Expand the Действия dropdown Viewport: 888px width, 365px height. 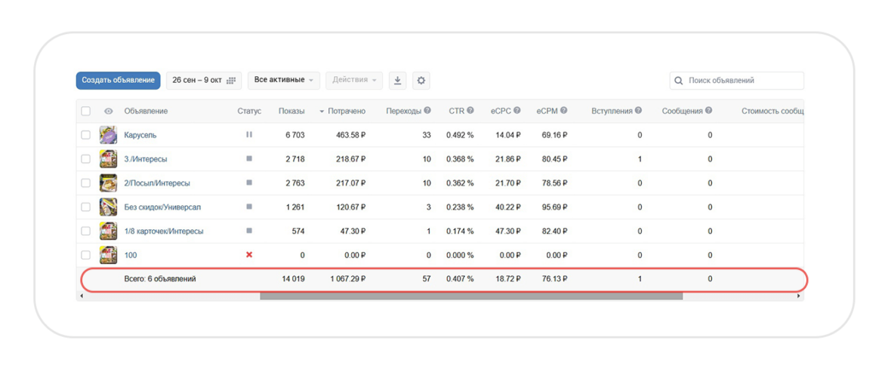point(354,81)
